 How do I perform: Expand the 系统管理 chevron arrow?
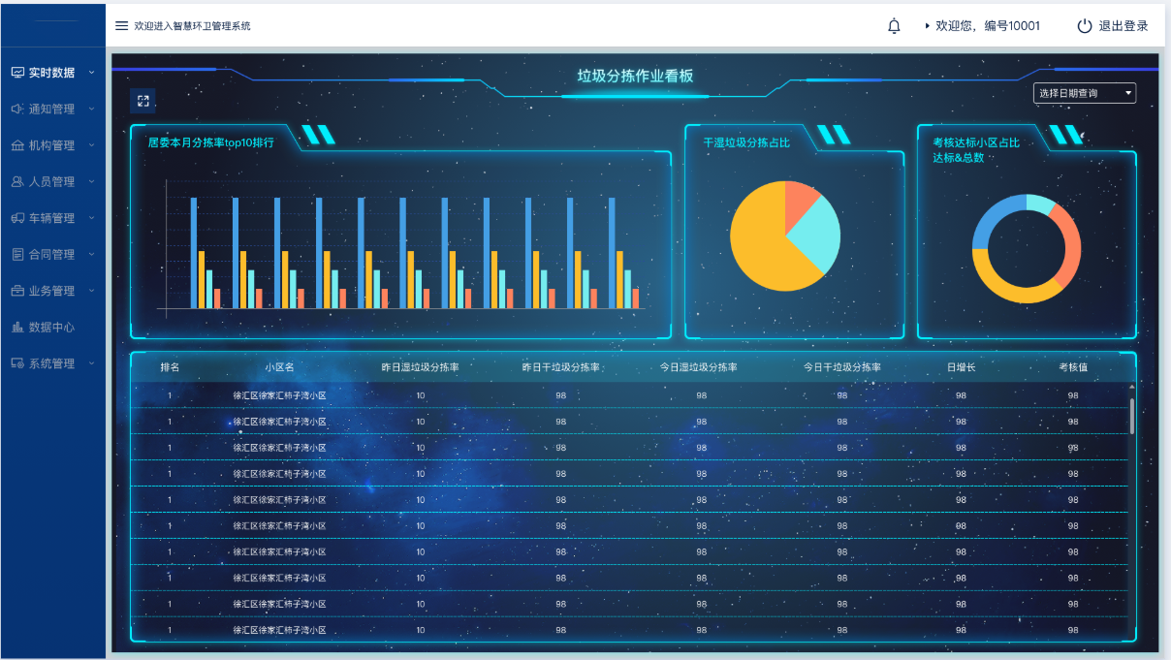[91, 363]
